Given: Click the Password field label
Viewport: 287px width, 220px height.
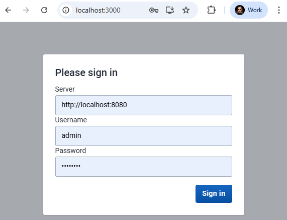Looking at the screenshot, I should 70,151.
